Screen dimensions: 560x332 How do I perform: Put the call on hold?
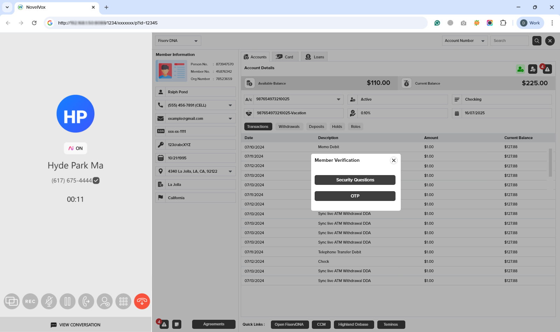[68, 301]
